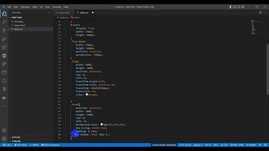
Task: Toggle the primary side bar layout icon
Action: tap(231, 7)
